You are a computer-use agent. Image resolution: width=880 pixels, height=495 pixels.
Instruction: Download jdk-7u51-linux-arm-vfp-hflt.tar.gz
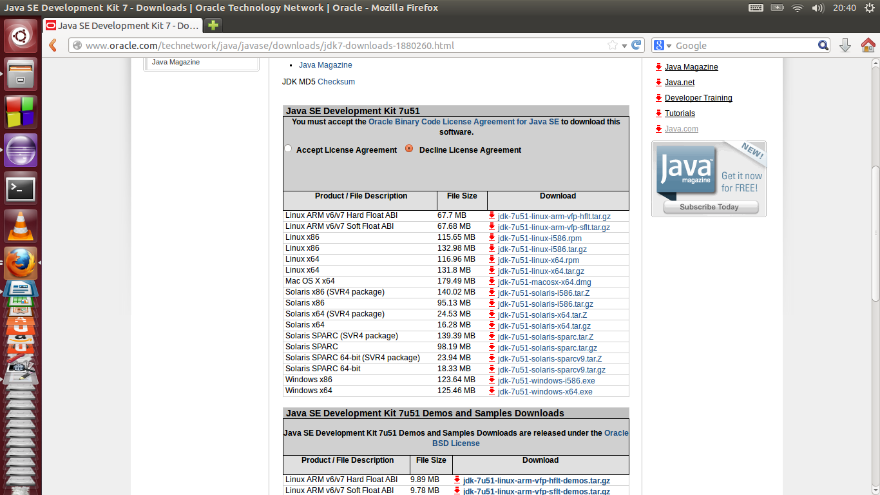(x=554, y=217)
